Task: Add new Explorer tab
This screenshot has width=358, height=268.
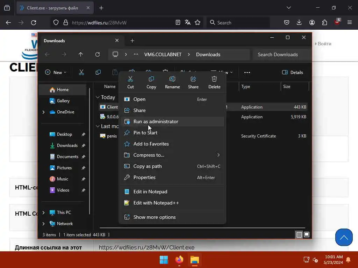Action: click(132, 41)
